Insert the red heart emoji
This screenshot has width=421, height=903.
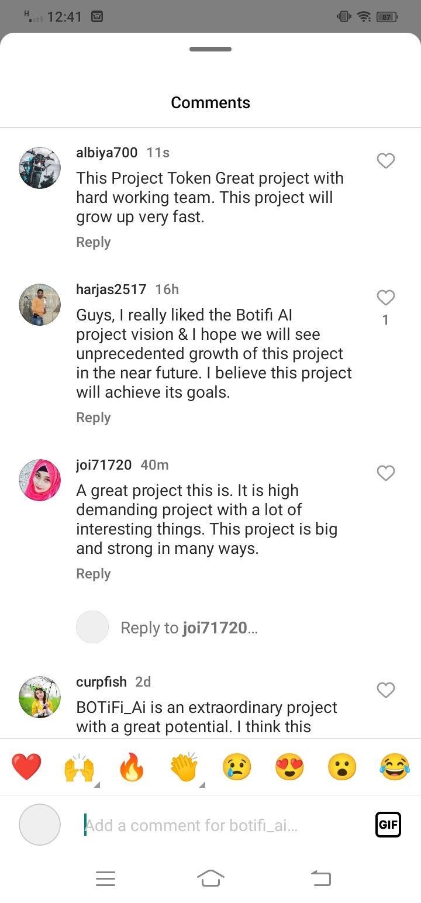26,767
